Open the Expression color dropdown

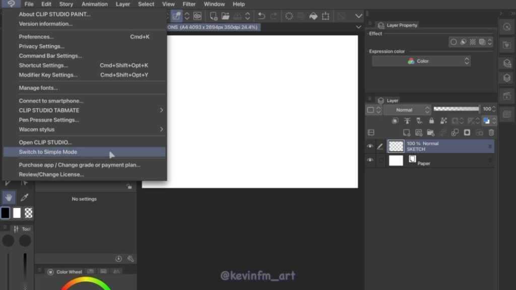[x=421, y=61]
